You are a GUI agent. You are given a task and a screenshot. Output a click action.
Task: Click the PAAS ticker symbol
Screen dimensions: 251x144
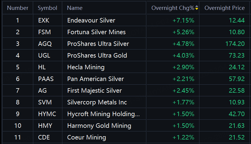coord(46,79)
